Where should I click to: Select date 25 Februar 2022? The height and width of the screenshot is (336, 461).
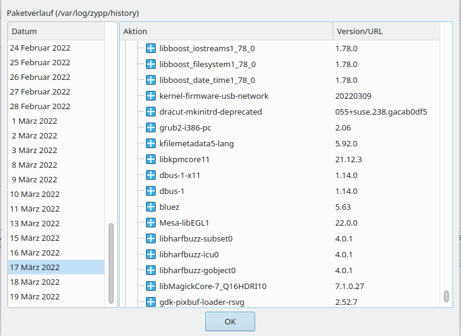(x=56, y=62)
